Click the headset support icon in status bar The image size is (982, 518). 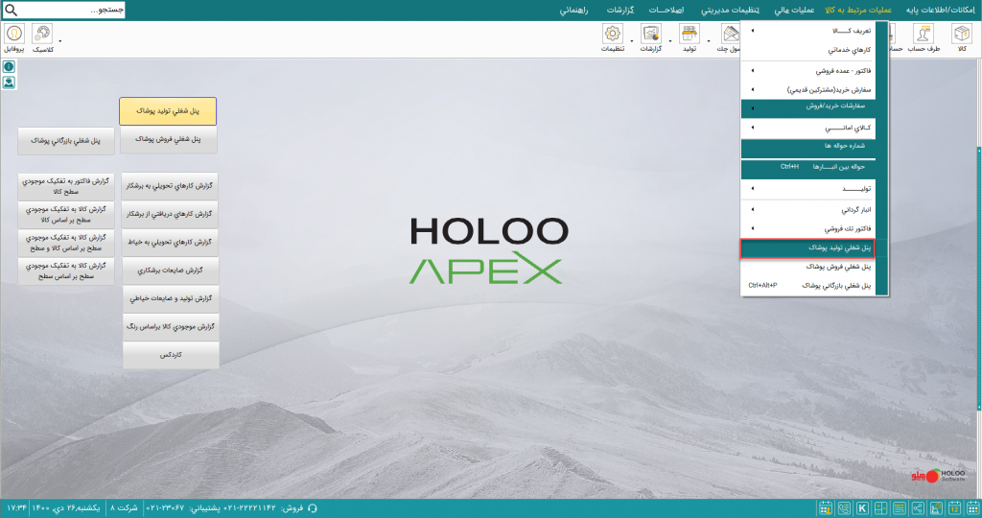point(313,508)
